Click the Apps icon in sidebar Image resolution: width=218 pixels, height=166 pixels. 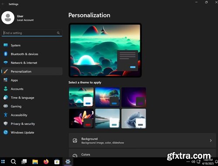(x=6, y=80)
